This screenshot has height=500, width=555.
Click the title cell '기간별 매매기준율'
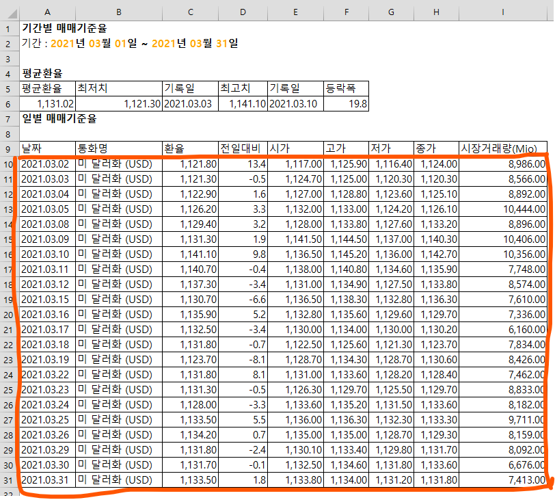(64, 28)
